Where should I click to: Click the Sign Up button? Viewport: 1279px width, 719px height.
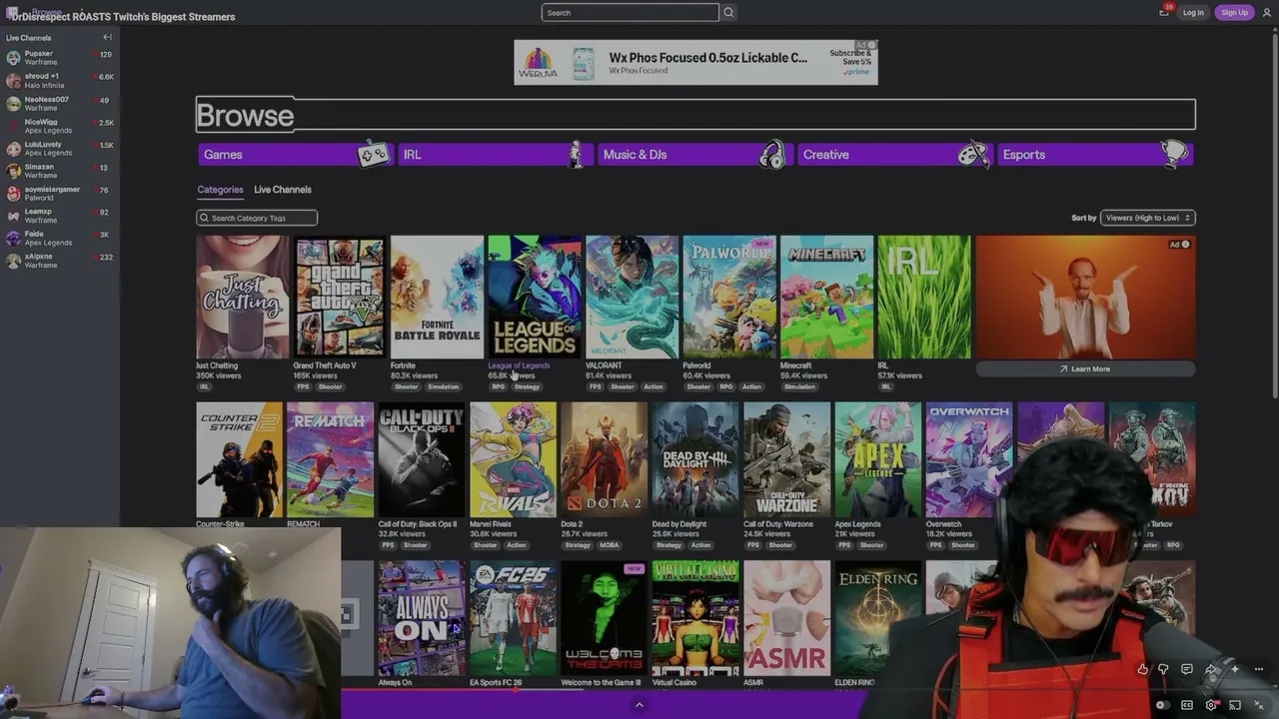tap(1235, 12)
